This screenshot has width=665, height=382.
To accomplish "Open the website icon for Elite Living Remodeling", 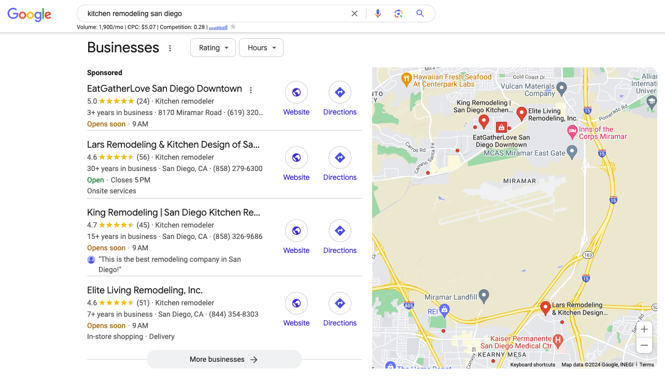I will click(296, 303).
